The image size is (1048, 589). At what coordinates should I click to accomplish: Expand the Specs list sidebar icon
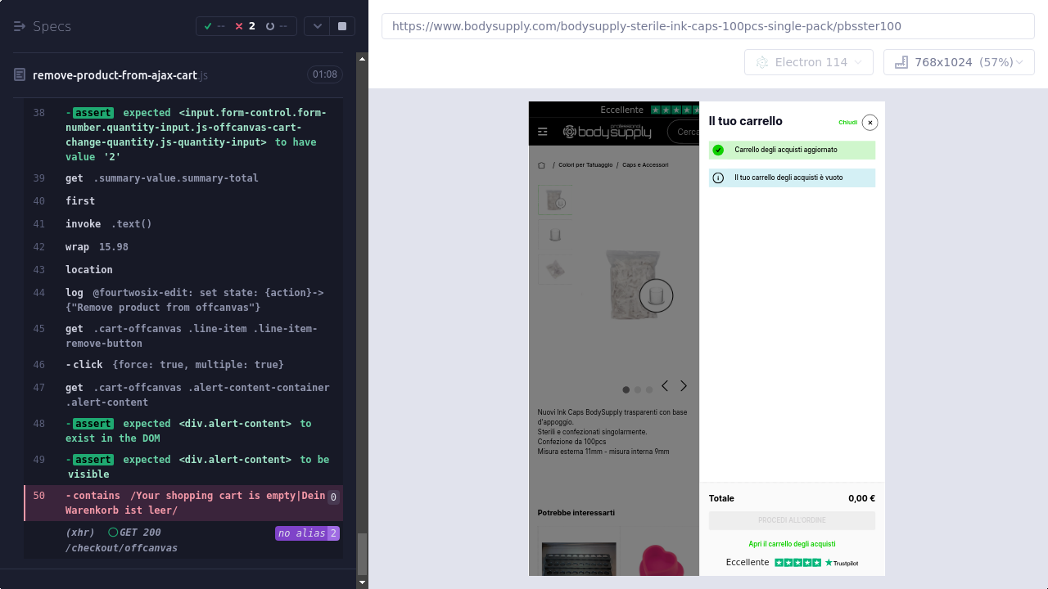pyautogui.click(x=20, y=26)
